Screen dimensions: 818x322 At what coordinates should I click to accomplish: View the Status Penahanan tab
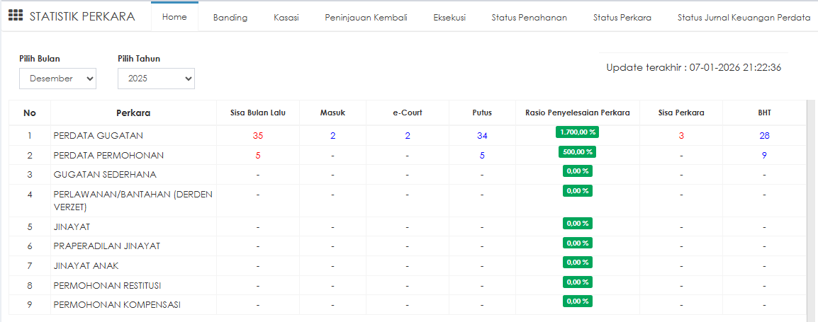click(x=529, y=18)
